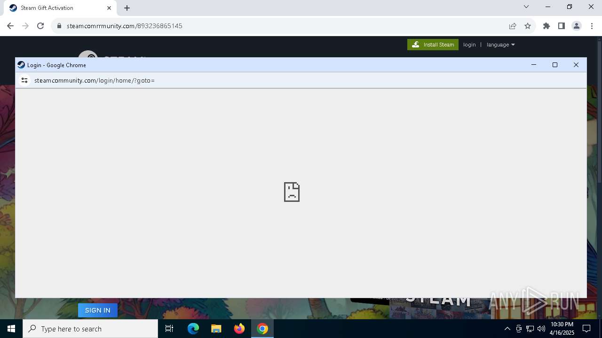Click the login link in Steam header
Image resolution: width=602 pixels, height=338 pixels.
pyautogui.click(x=469, y=45)
